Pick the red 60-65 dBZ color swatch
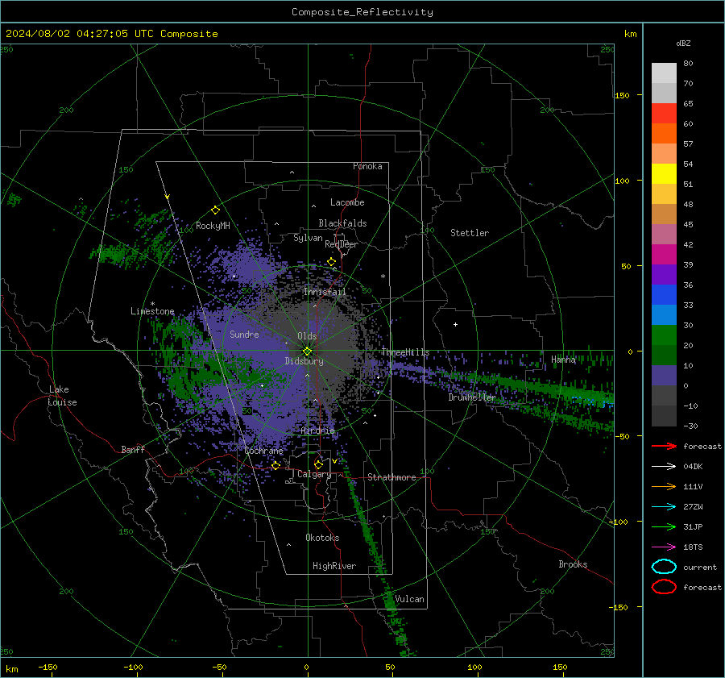 pyautogui.click(x=664, y=114)
